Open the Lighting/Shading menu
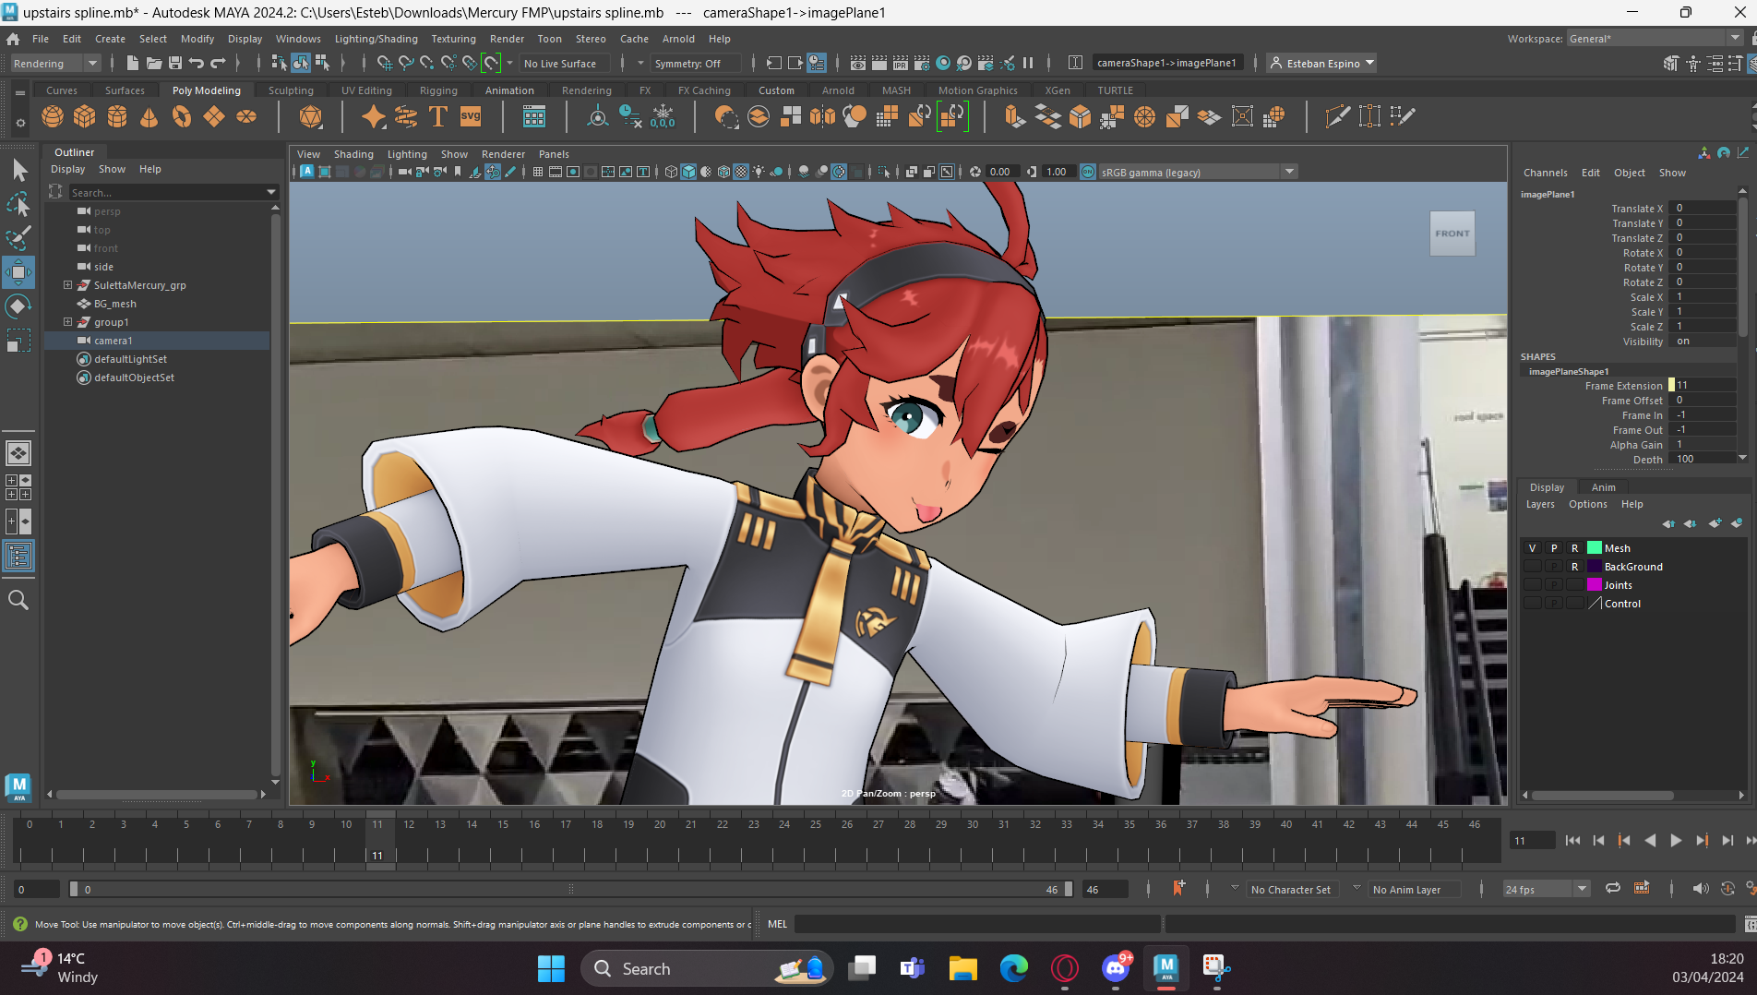Image resolution: width=1757 pixels, height=995 pixels. [x=376, y=39]
